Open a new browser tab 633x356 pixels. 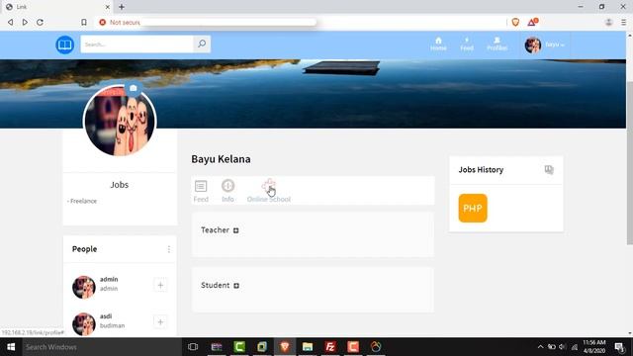122,7
